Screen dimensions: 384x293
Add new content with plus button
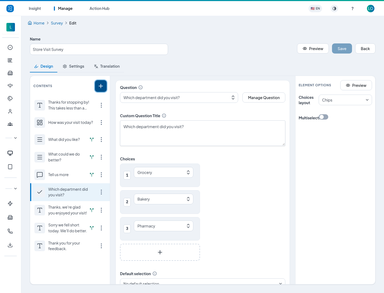tap(101, 86)
